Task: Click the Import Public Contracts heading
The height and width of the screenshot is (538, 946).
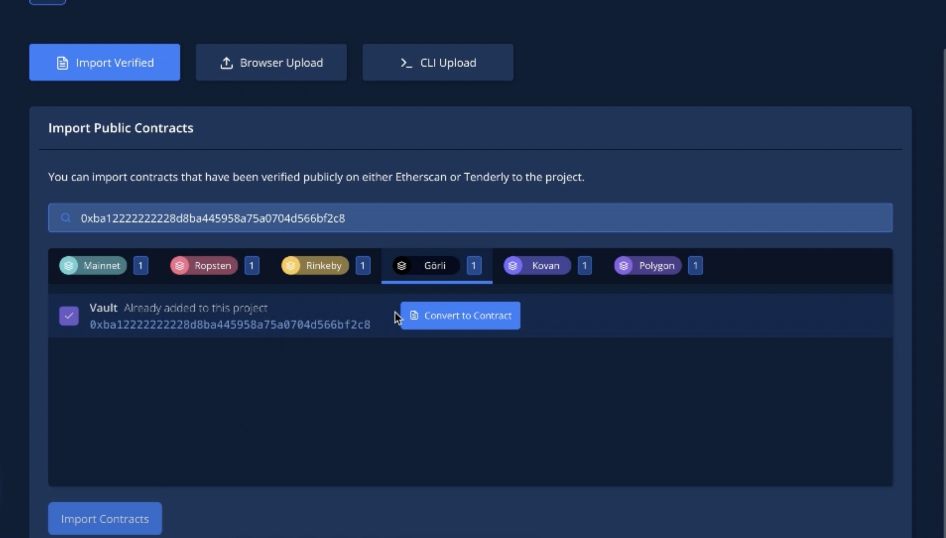Action: click(x=121, y=128)
